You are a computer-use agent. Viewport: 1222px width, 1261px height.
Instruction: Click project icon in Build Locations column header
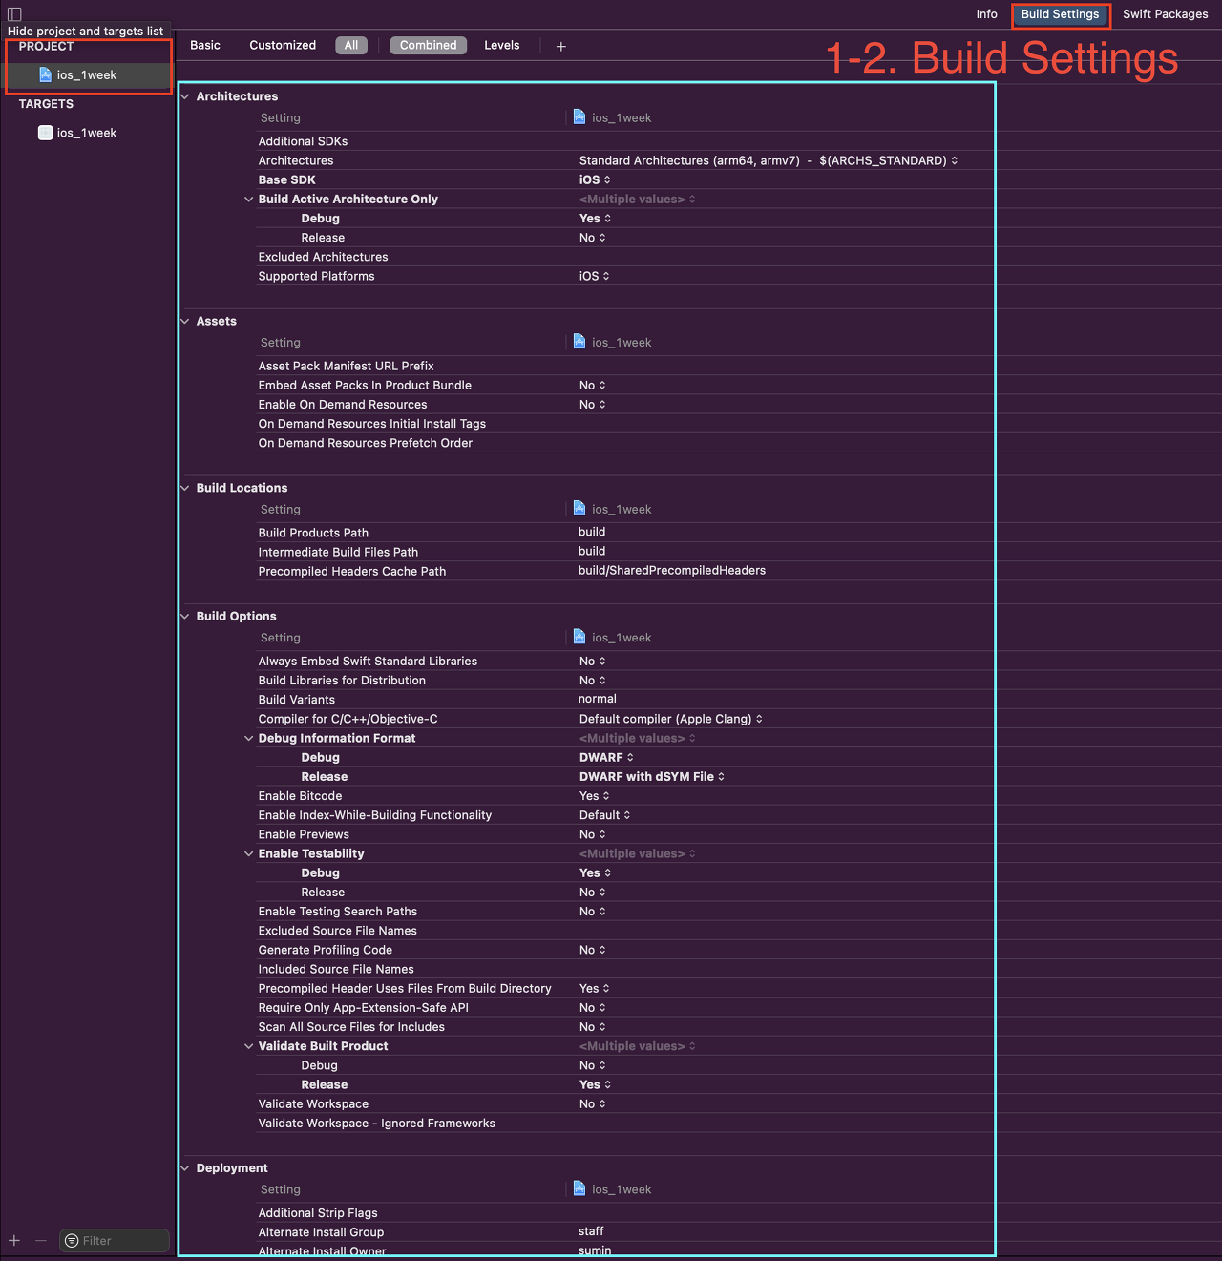(579, 509)
